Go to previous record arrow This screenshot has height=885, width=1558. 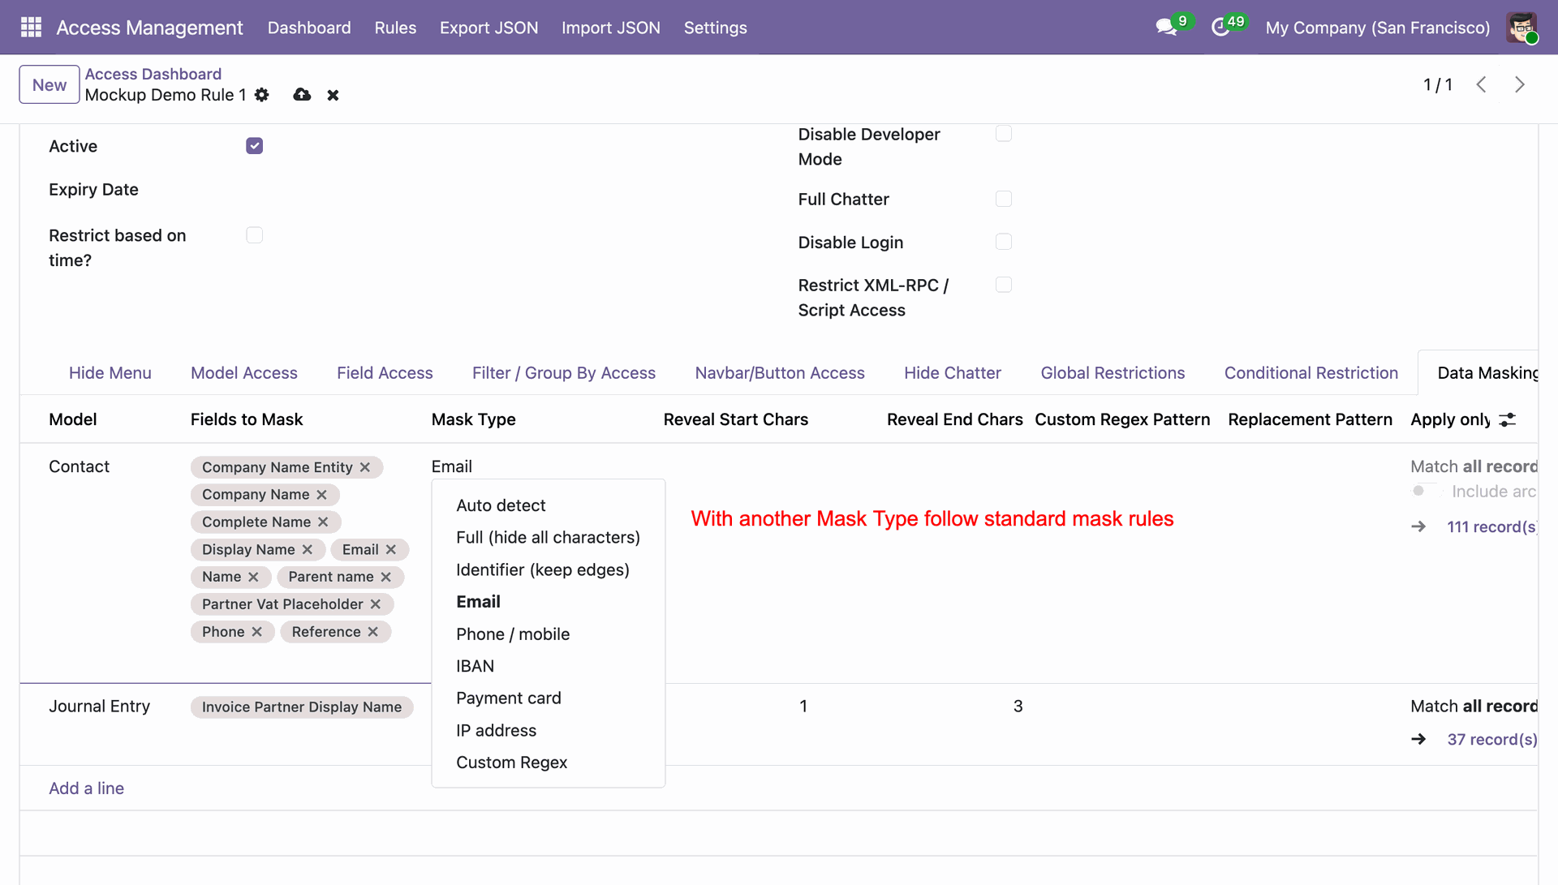point(1481,84)
